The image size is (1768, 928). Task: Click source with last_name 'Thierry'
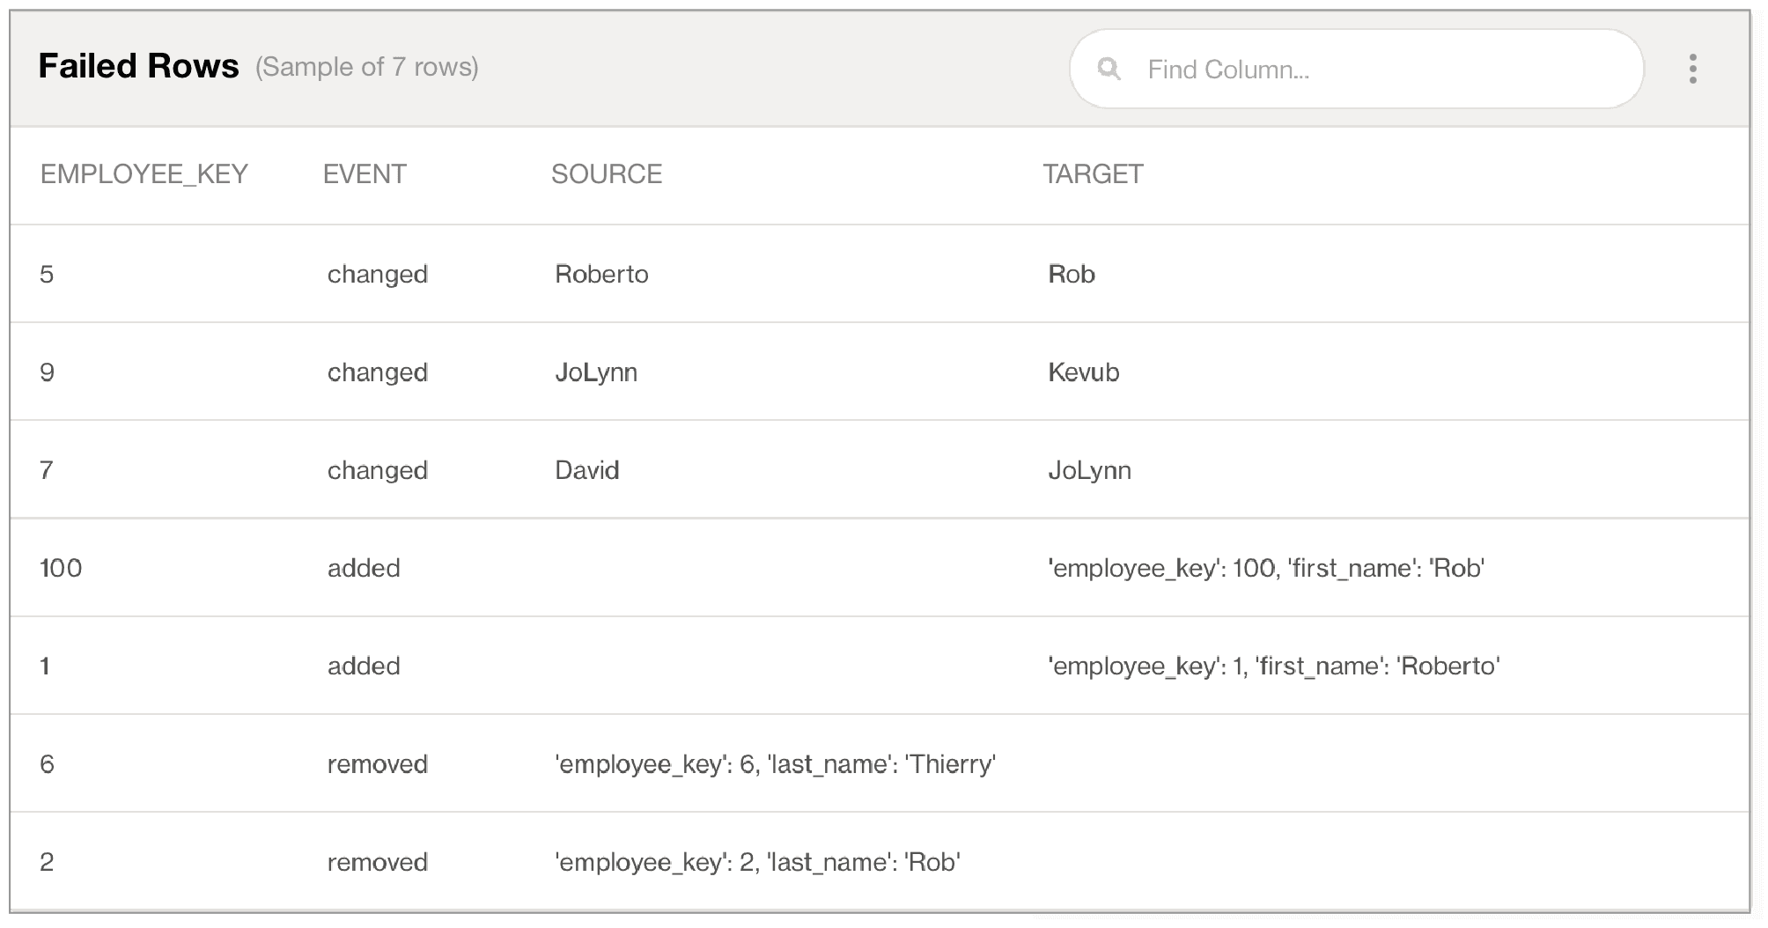click(776, 764)
